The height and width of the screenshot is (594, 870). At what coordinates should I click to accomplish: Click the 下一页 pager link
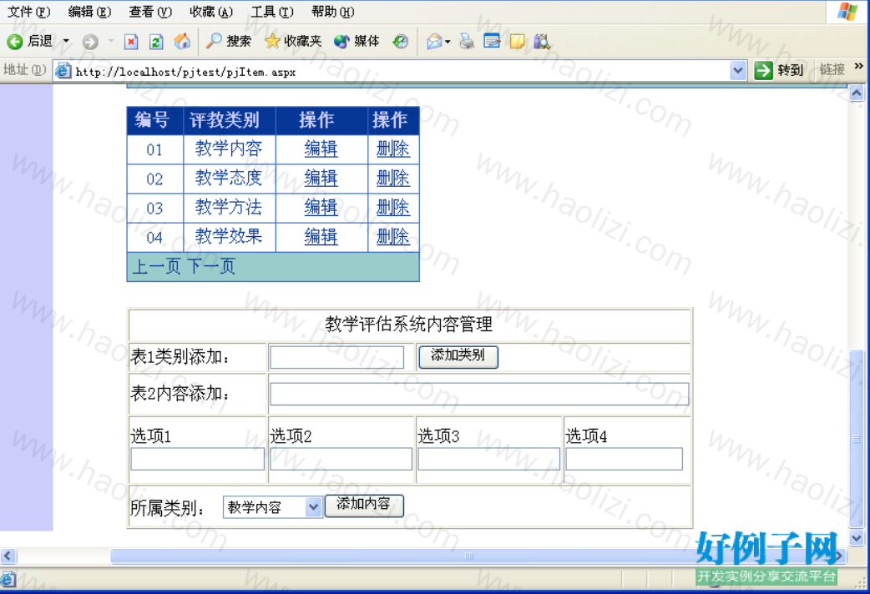click(211, 266)
